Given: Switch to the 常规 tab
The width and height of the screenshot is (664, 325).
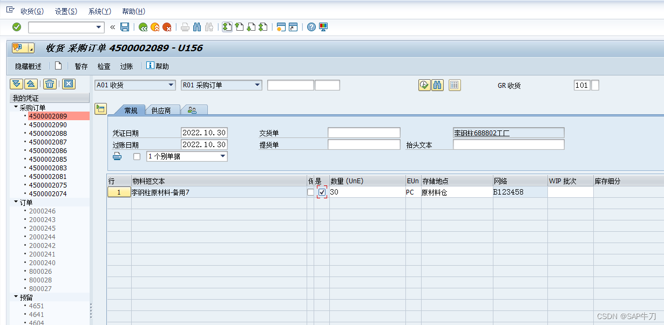Looking at the screenshot, I should (130, 110).
